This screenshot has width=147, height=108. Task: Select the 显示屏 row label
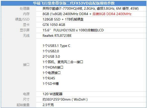pyautogui.click(x=25, y=30)
